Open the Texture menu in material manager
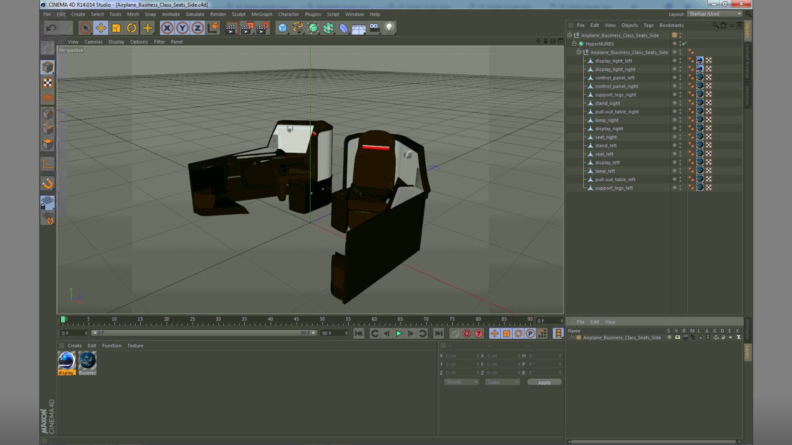Image resolution: width=792 pixels, height=445 pixels. click(135, 346)
